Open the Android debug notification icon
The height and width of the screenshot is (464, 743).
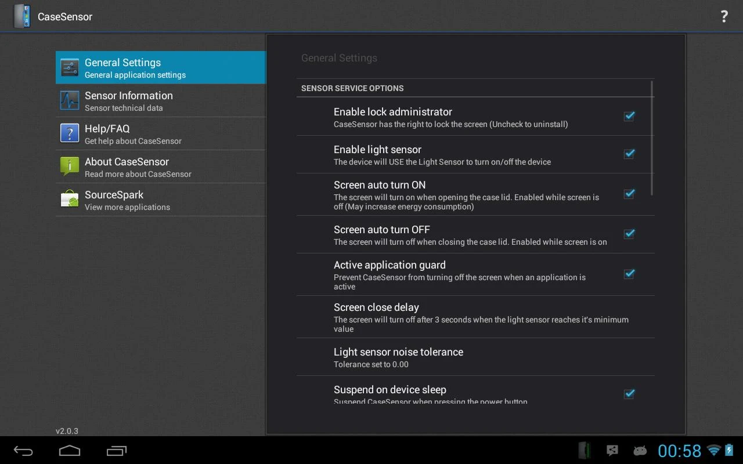tap(640, 451)
